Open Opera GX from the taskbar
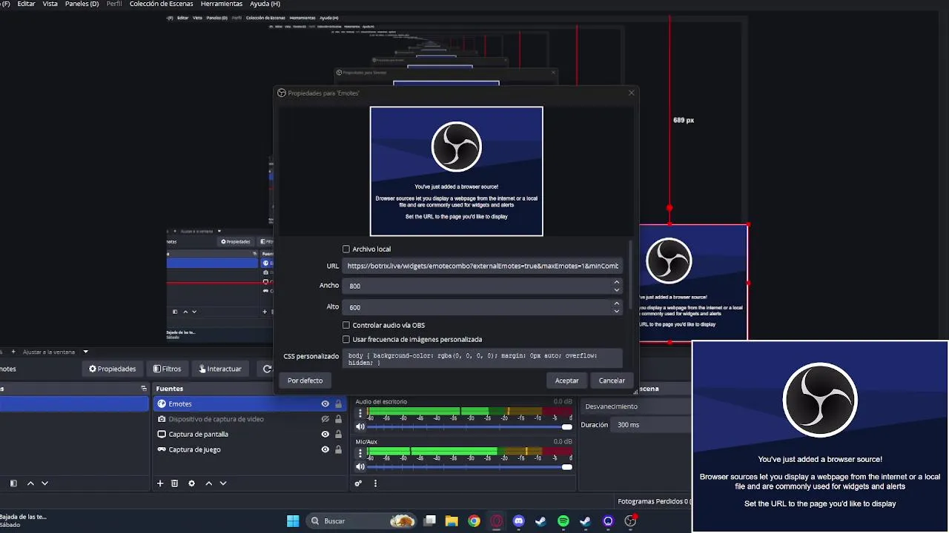The width and height of the screenshot is (949, 533). [497, 521]
